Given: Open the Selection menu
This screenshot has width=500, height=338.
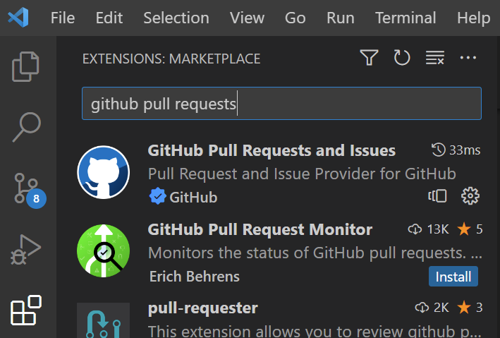Looking at the screenshot, I should click(176, 18).
